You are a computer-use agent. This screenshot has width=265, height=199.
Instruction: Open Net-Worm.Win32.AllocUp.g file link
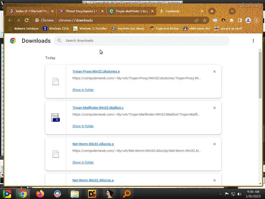coord(93,144)
